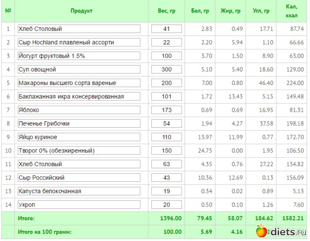Select the Сыр Hochland плавленый ассорти product field
The width and height of the screenshot is (310, 241).
(x=79, y=42)
